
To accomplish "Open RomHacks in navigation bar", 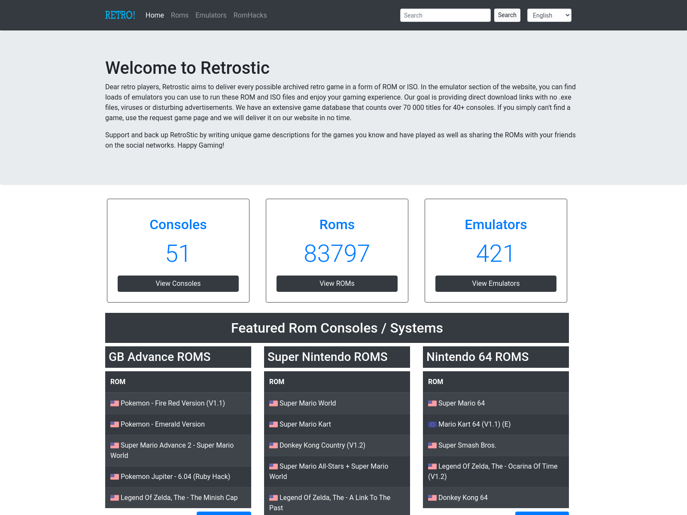I will 250,15.
